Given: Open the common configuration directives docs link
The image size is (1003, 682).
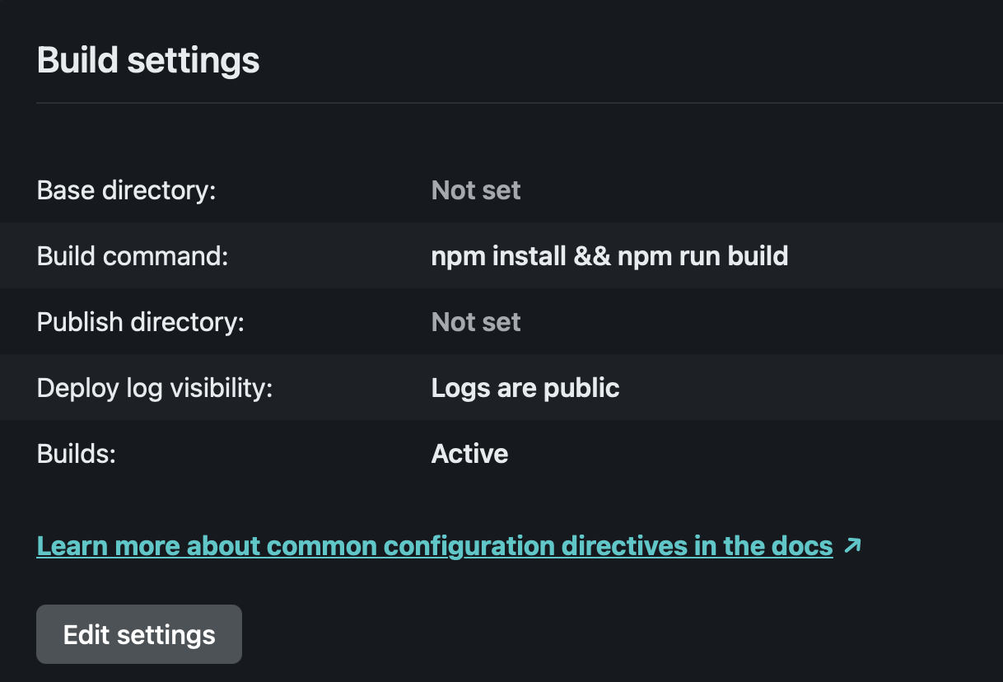Looking at the screenshot, I should point(434,546).
